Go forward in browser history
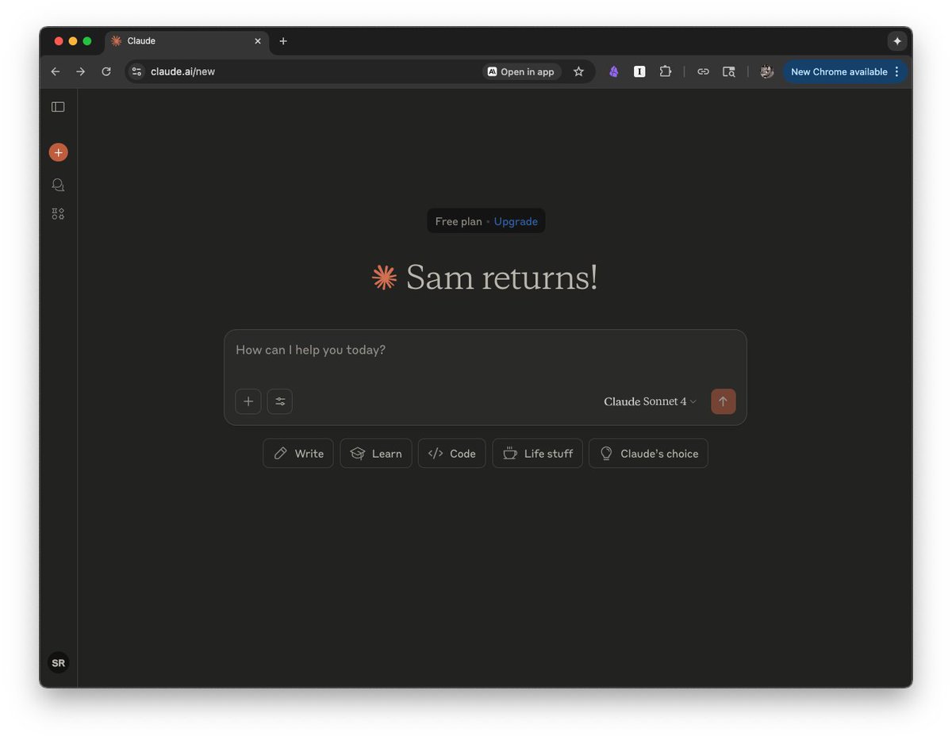The width and height of the screenshot is (952, 740). (x=81, y=71)
